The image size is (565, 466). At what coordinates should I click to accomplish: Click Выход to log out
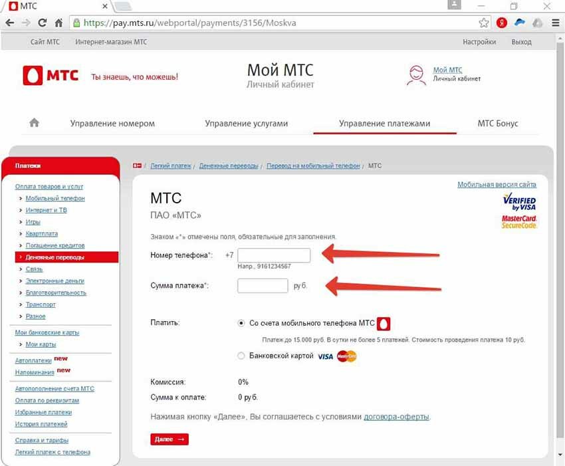[521, 42]
